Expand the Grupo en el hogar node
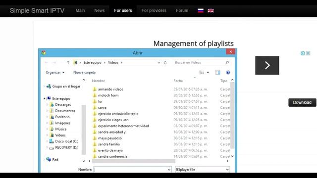The width and height of the screenshot is (317, 178). [x=44, y=86]
